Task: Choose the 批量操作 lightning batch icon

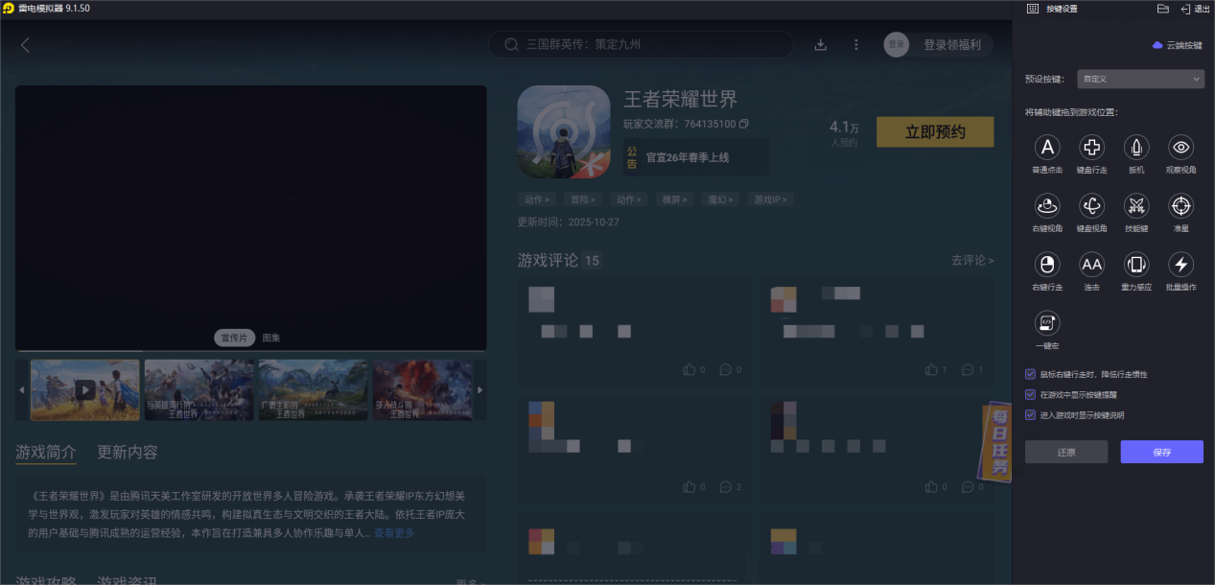Action: coord(1180,266)
